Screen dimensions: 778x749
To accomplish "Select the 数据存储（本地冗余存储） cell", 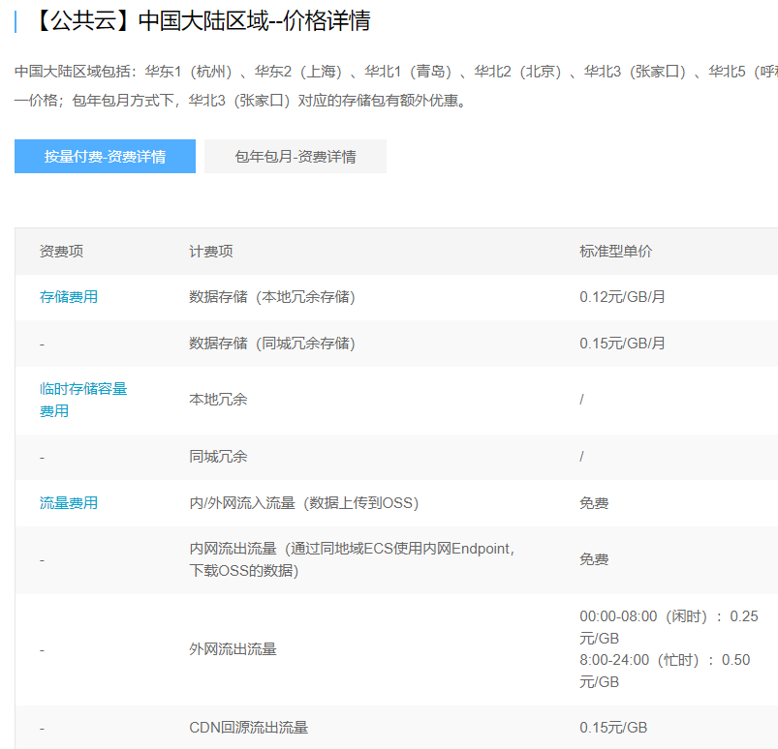I will (272, 297).
